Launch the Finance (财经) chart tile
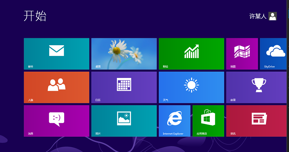Image resolution: width=289 pixels, height=152 pixels. pyautogui.click(x=192, y=54)
